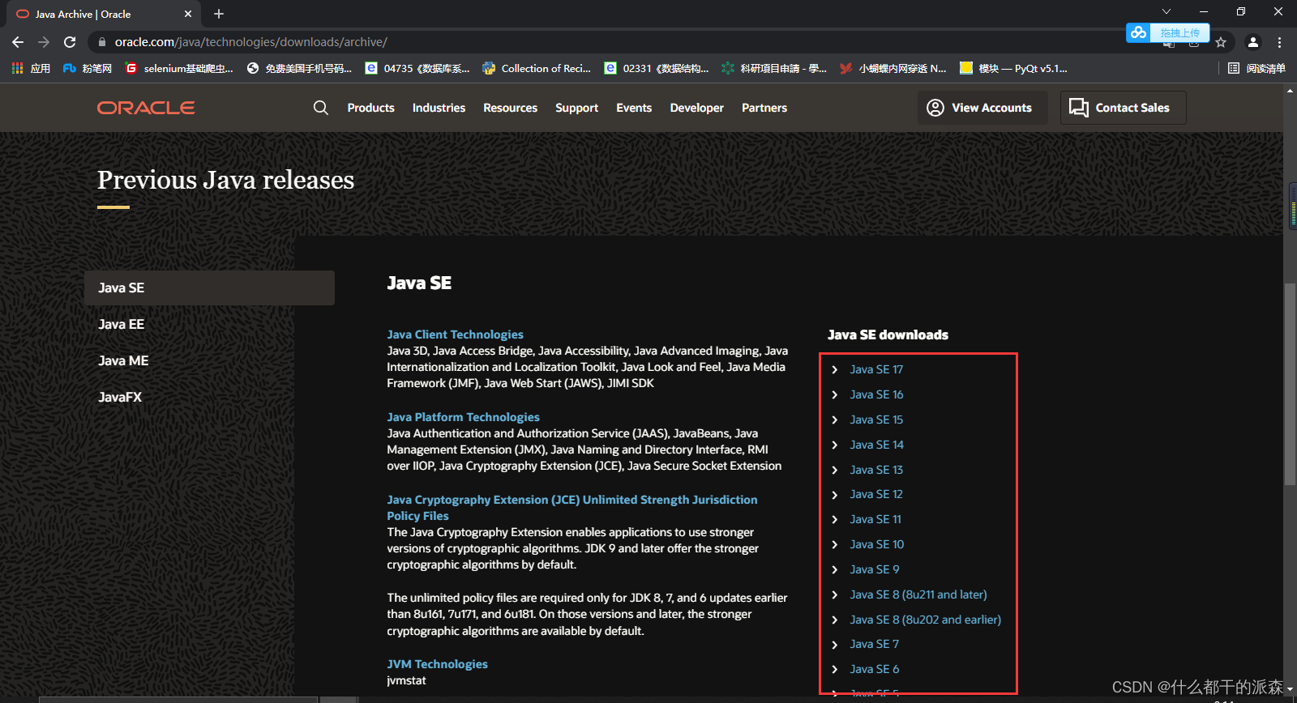Open the Java SE 6 download link
The width and height of the screenshot is (1297, 703).
click(875, 669)
